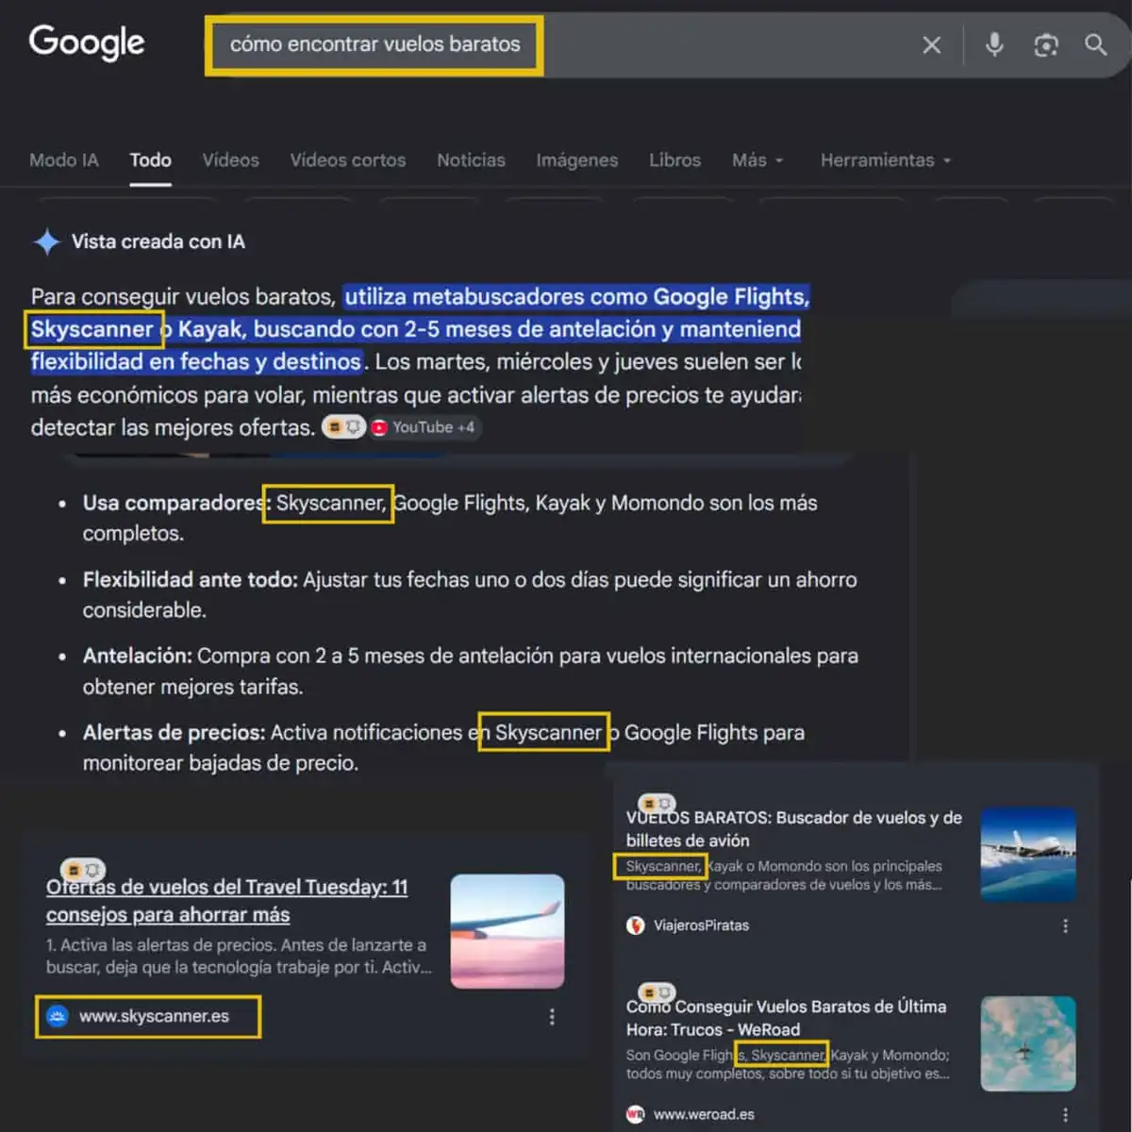Viewport: 1132px width, 1132px height.
Task: Open the airplane wing thumbnail of Skyscanner result
Action: click(x=508, y=931)
